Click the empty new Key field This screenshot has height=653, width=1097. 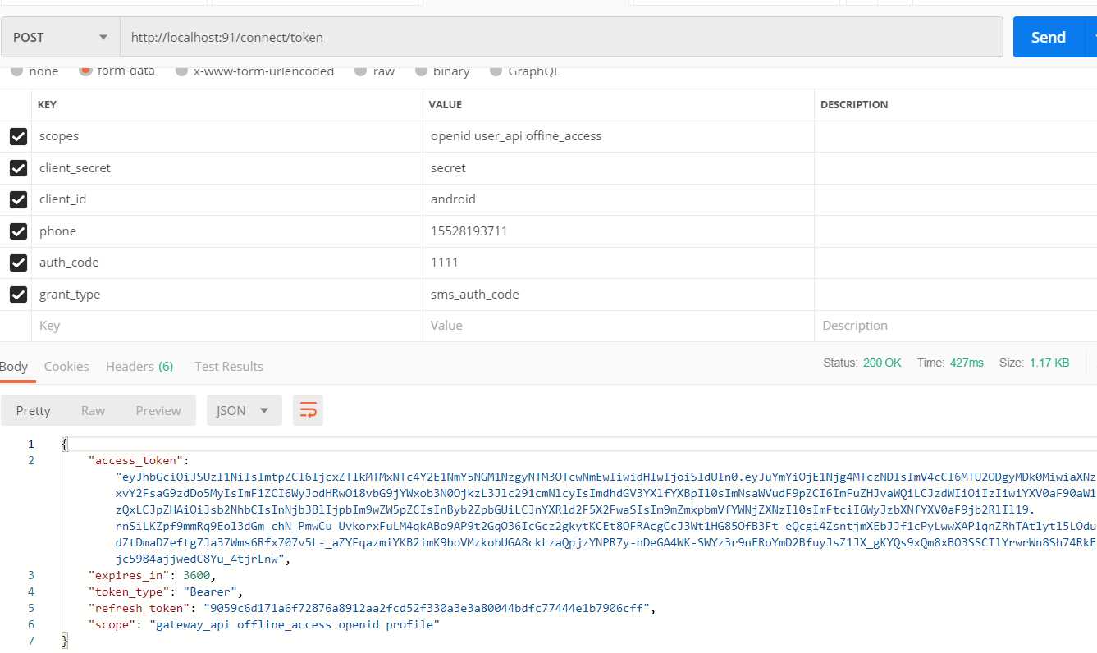tap(227, 326)
